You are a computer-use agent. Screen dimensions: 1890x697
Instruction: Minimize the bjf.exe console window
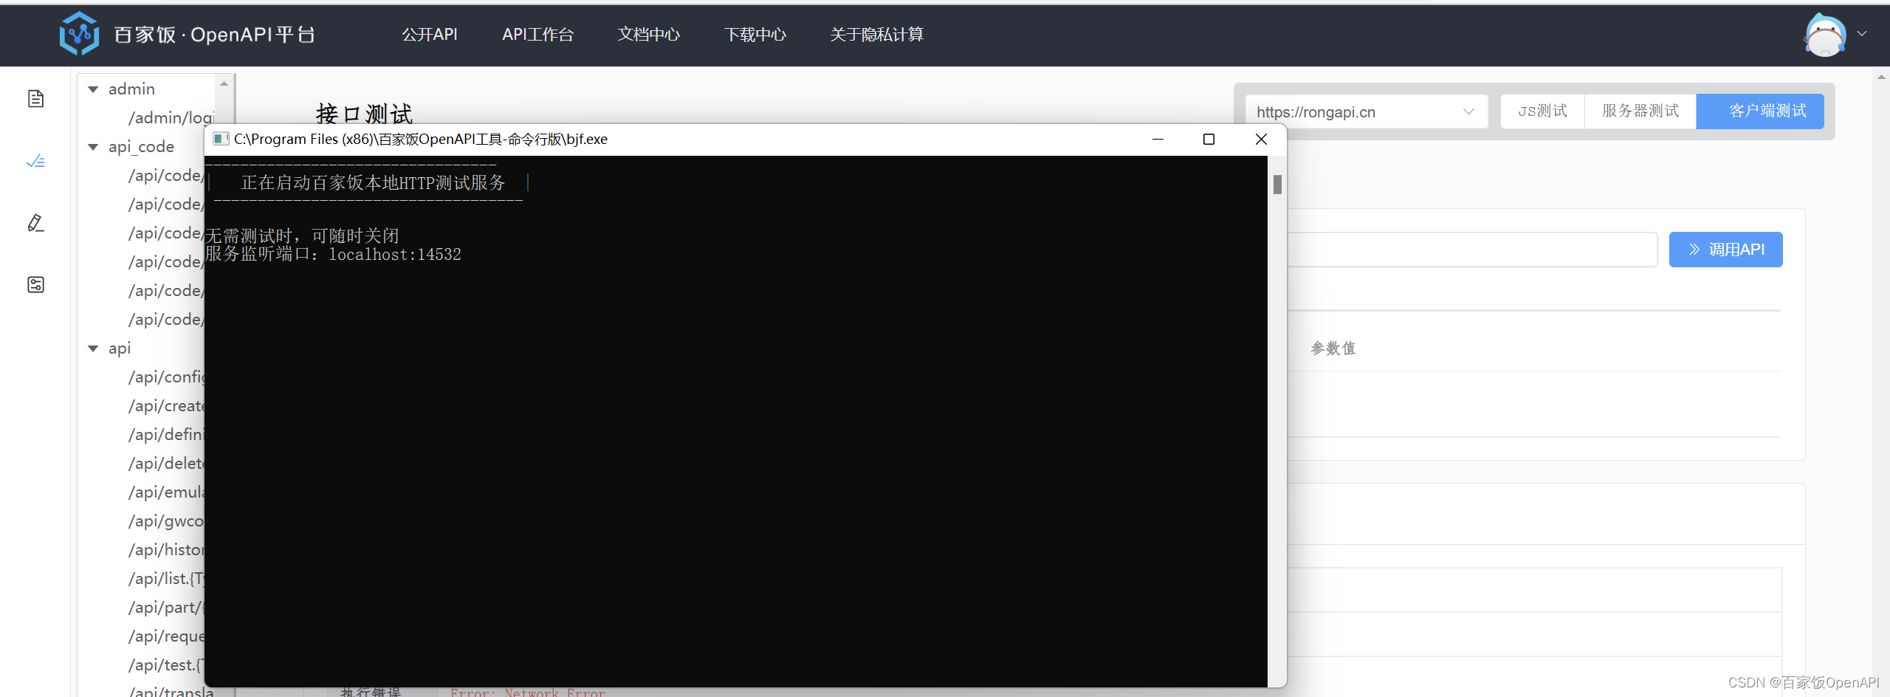point(1158,139)
